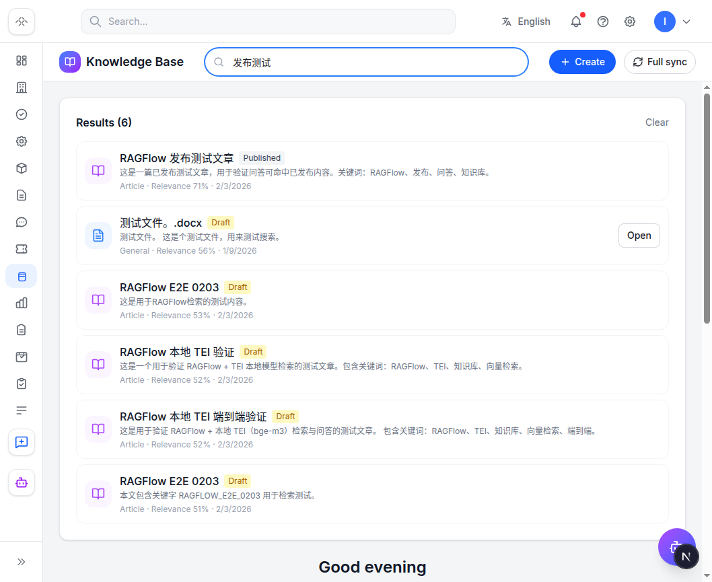Screen dimensions: 712x582
Task: Click Clear to reset results
Action: pyautogui.click(x=657, y=122)
